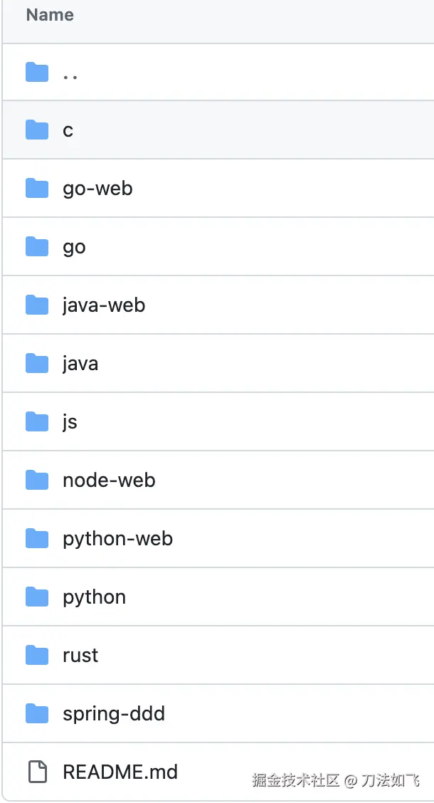Click the parent directory folder icon
The height and width of the screenshot is (803, 434).
click(x=37, y=73)
